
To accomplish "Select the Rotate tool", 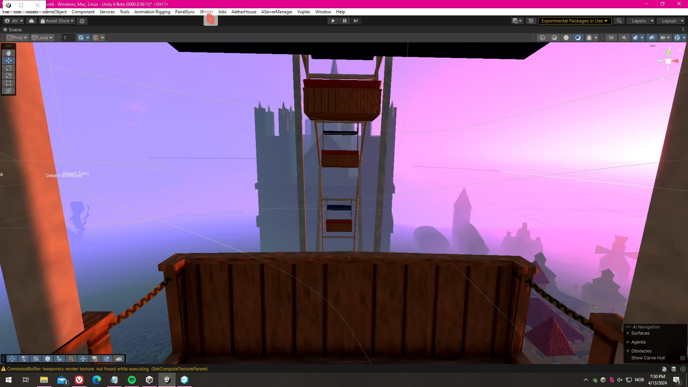I will [x=9, y=68].
